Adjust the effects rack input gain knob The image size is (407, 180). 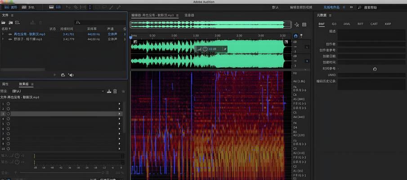(x=17, y=156)
